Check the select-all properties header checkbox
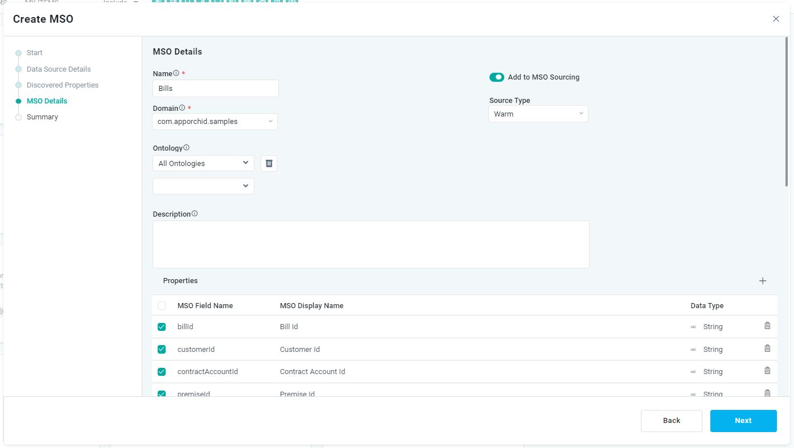794x448 pixels. pos(162,305)
